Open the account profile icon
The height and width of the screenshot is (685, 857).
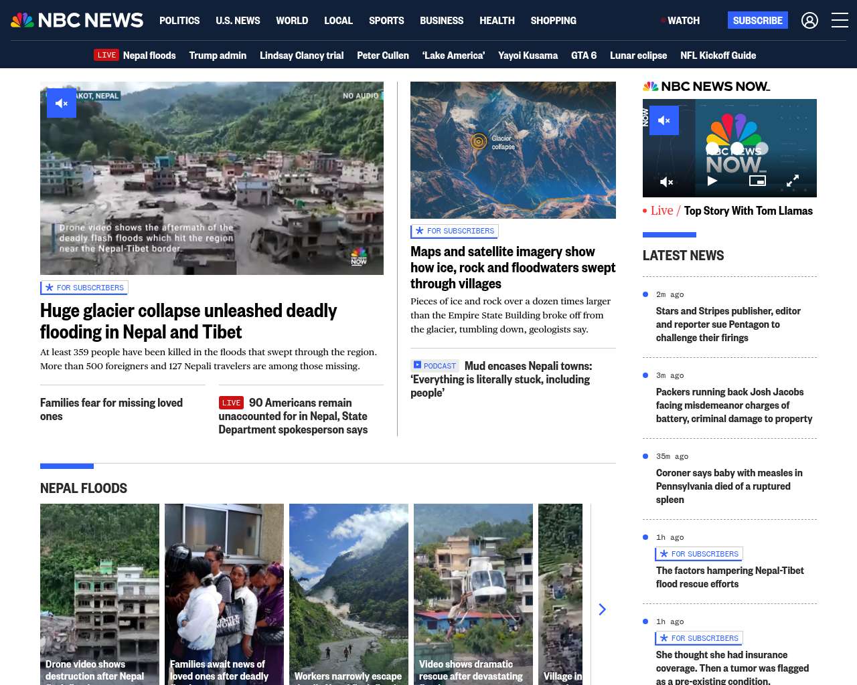pyautogui.click(x=809, y=21)
